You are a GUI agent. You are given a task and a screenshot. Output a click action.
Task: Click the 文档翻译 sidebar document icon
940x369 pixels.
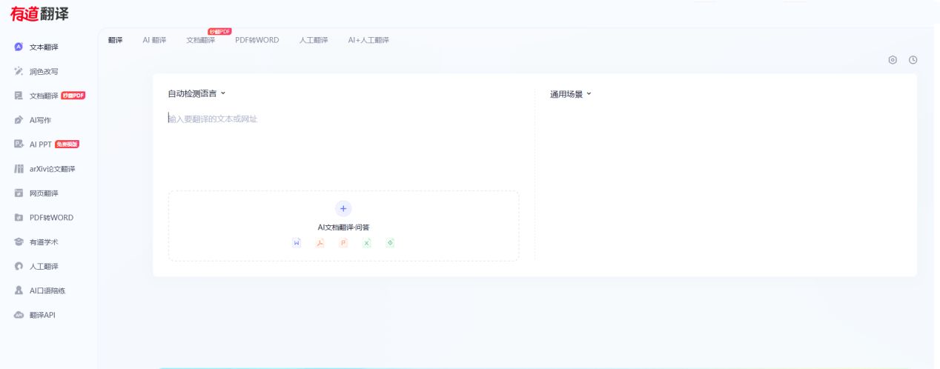click(19, 96)
